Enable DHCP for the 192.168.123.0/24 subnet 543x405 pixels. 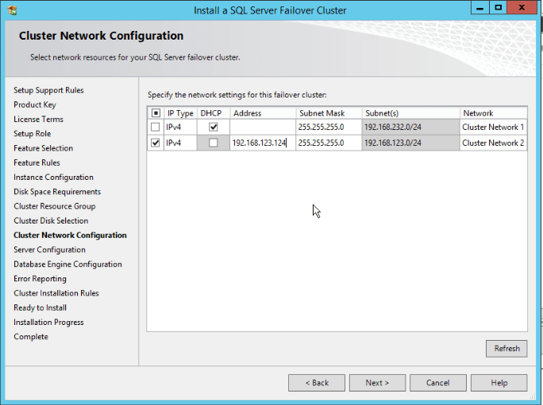pyautogui.click(x=213, y=143)
